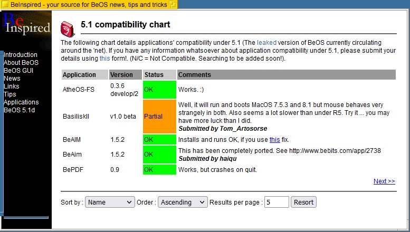Open About BeOS sidebar page
This screenshot has width=410, height=232.
click(x=21, y=63)
